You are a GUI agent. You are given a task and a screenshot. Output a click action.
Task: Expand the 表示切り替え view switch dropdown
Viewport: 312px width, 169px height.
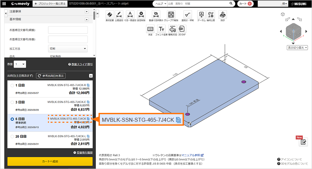pyautogui.click(x=297, y=48)
